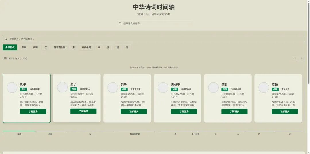
Task: Click 商鞅's round avatar
Action: pos(264,88)
